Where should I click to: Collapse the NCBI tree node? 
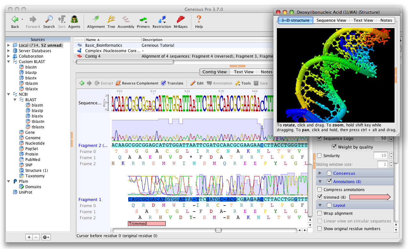[9, 94]
